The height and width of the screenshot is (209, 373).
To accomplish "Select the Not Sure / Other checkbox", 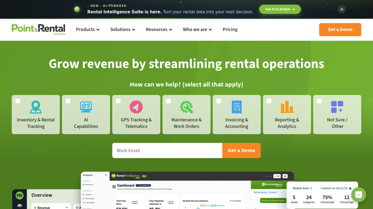I will [319, 101].
